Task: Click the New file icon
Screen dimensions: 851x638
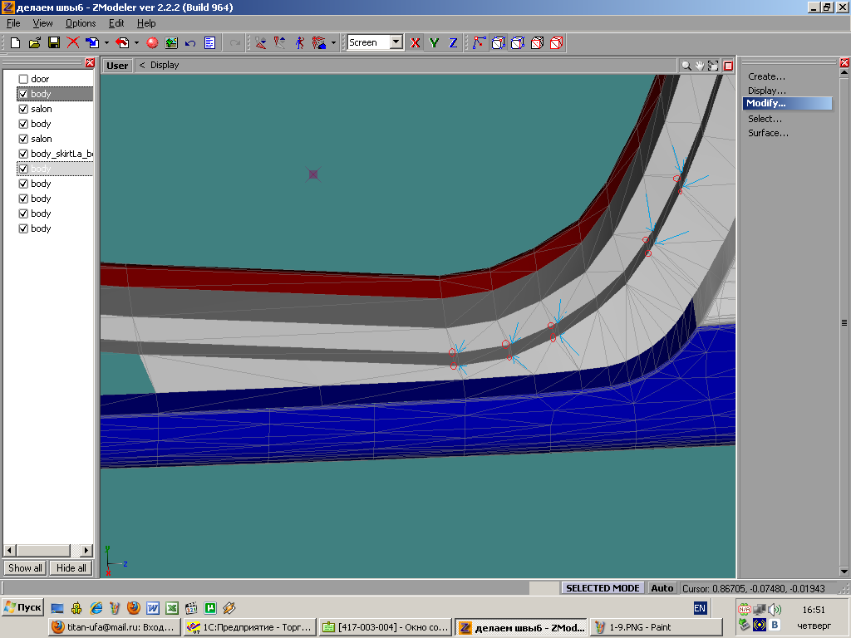Action: click(15, 42)
